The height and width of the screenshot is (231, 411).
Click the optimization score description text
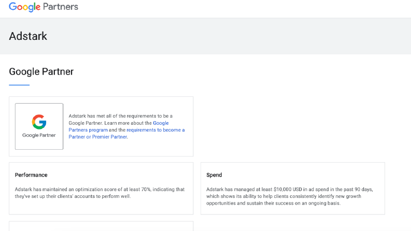pyautogui.click(x=100, y=193)
